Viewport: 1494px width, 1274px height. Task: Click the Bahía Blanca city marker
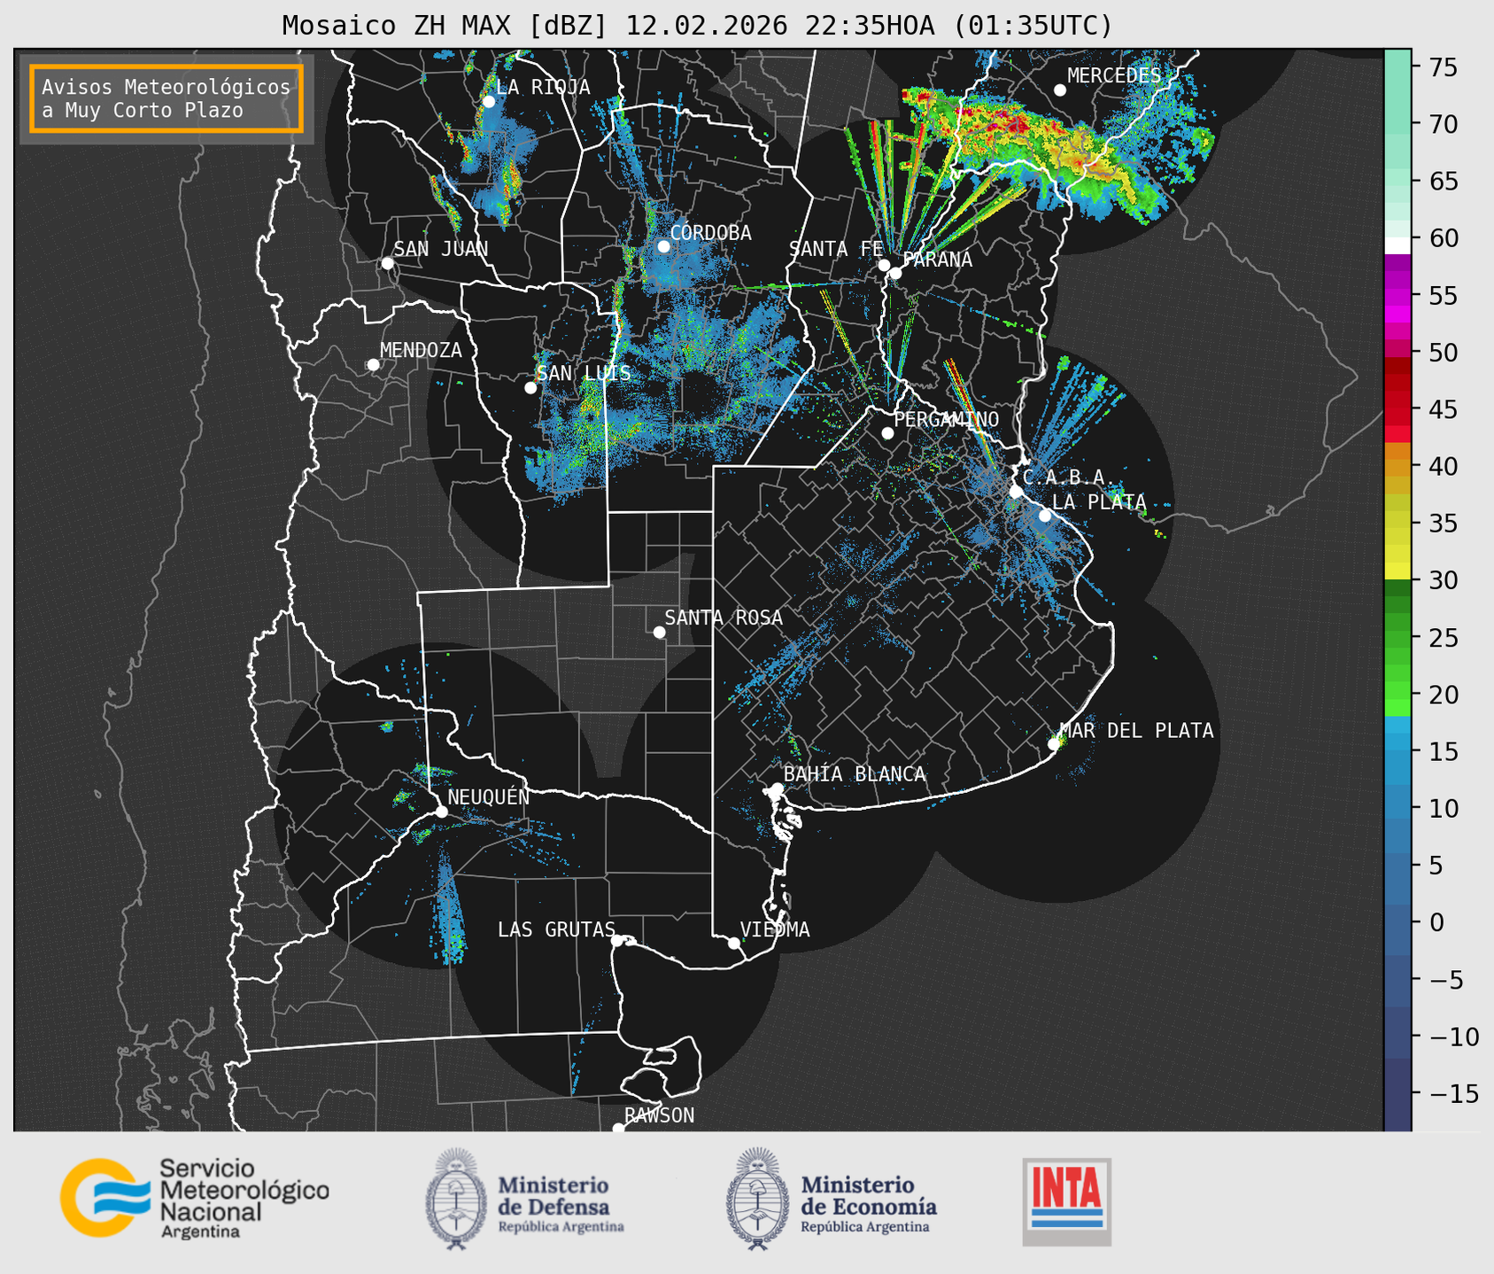pyautogui.click(x=778, y=788)
